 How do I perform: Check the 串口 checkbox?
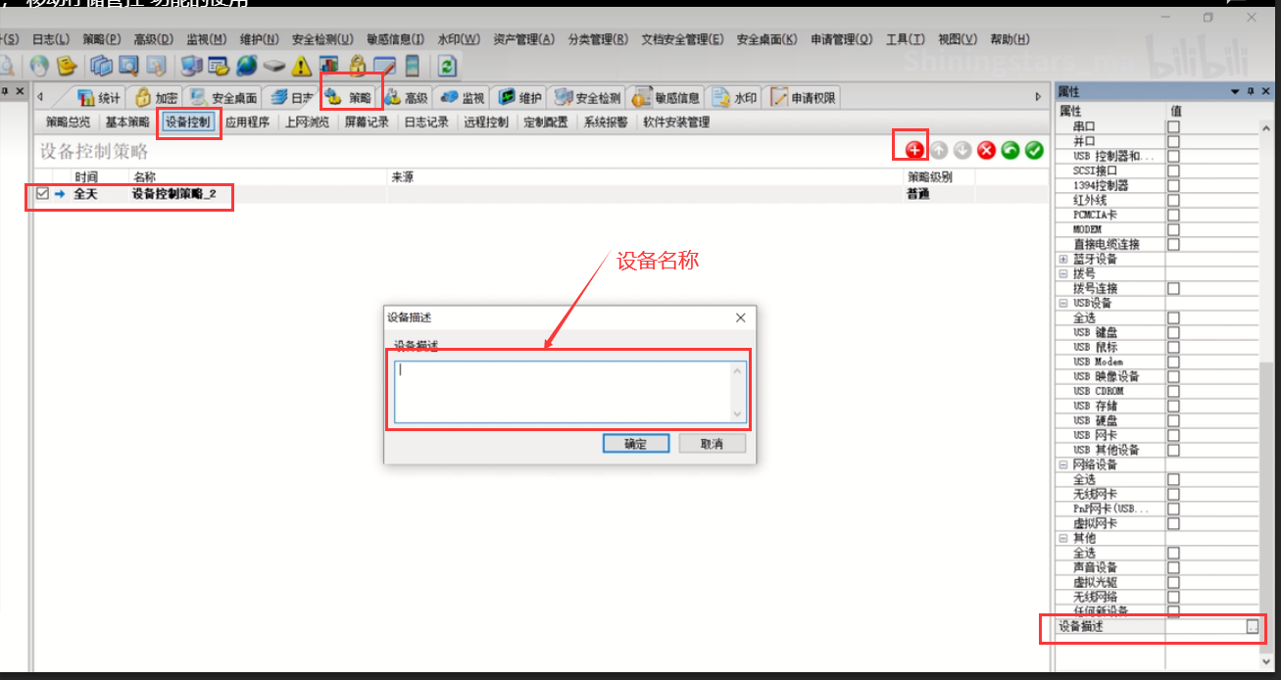click(x=1173, y=126)
